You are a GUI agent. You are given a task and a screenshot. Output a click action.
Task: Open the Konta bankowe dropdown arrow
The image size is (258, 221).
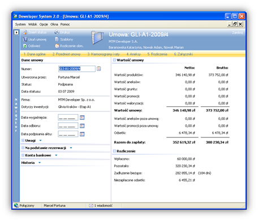tap(56, 155)
